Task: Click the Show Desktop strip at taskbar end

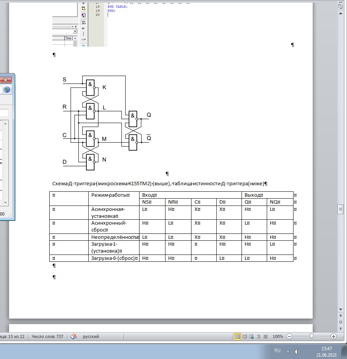Action: pos(345,351)
